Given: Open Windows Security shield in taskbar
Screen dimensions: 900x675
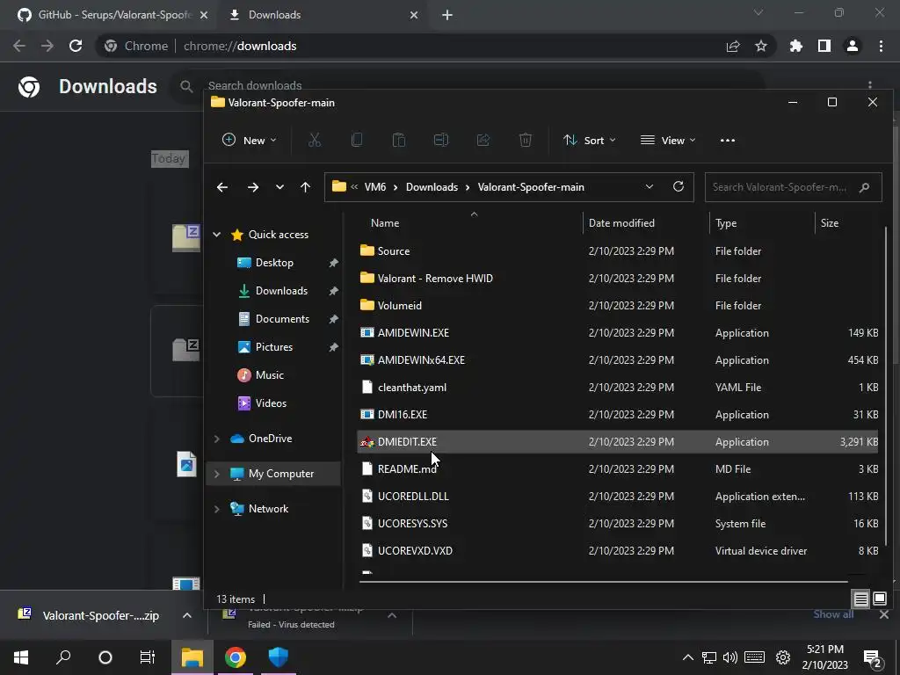Looking at the screenshot, I should [x=278, y=657].
